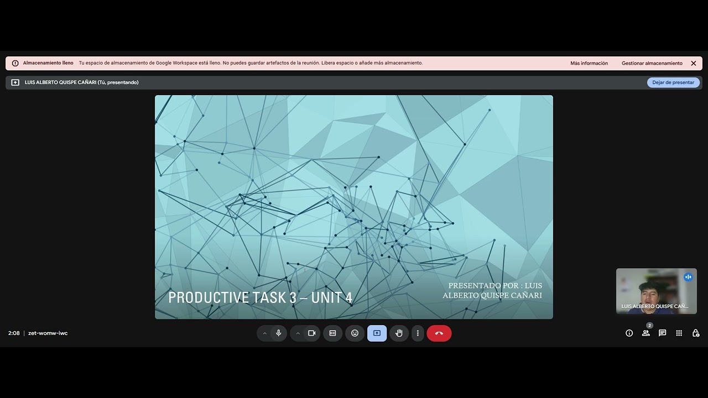Open chat with everyone
The height and width of the screenshot is (398, 708).
(662, 333)
